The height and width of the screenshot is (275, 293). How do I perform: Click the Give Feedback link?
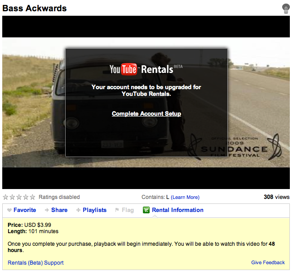(x=268, y=262)
